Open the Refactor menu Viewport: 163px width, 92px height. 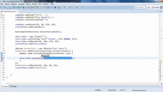click(14, 4)
